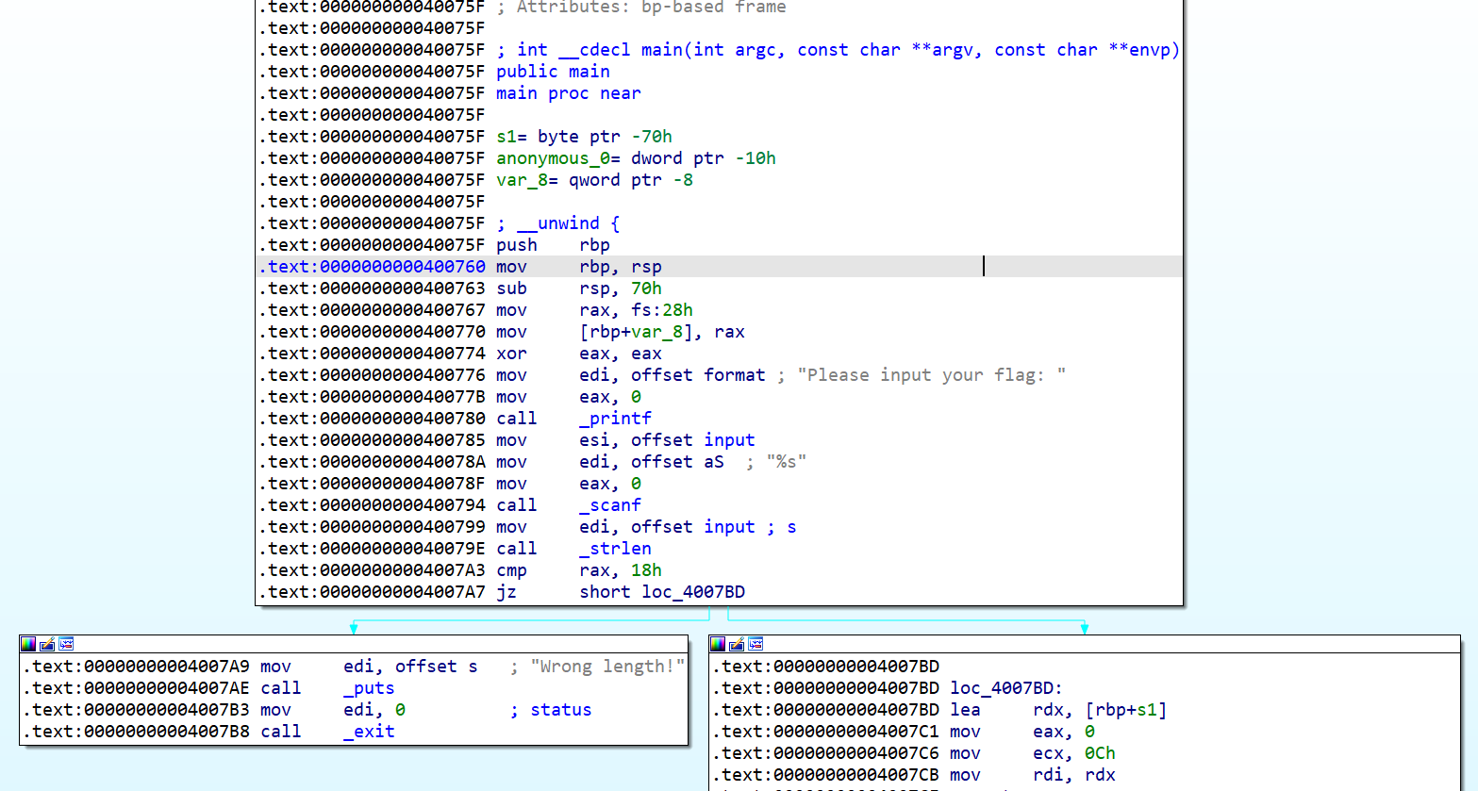Click the "Please input your flag: " string comment
The width and height of the screenshot is (1478, 791).
pos(932,375)
